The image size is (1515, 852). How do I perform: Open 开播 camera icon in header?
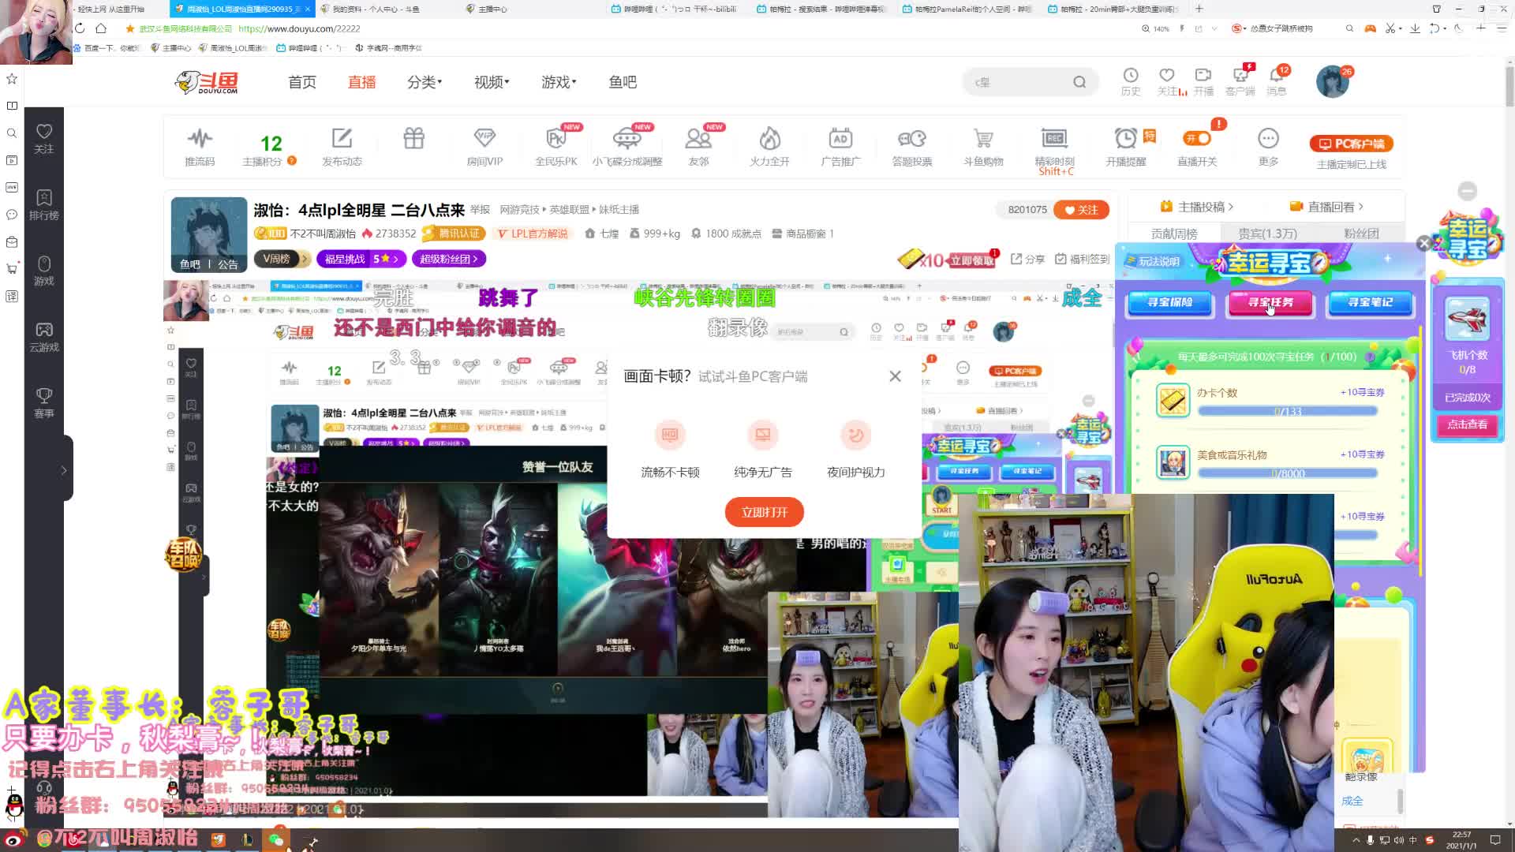click(1203, 81)
